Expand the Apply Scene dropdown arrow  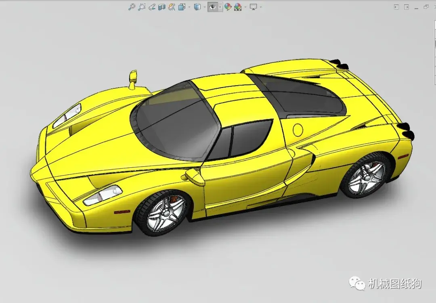coord(245,7)
